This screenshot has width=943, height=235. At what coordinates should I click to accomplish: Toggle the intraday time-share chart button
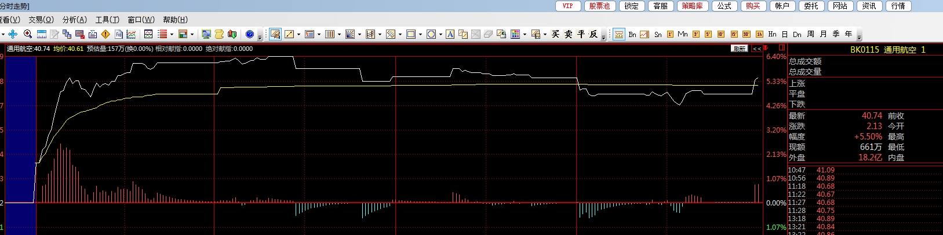619,35
